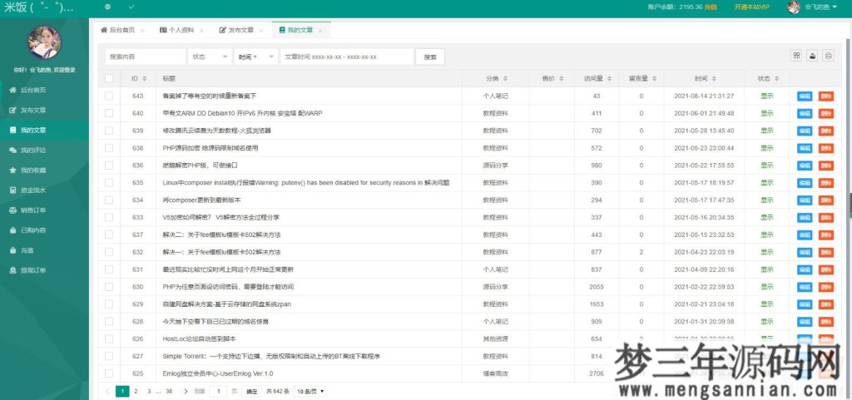The height and width of the screenshot is (400, 852).
Task: Sort by 分类 column arrows
Action: tap(505, 79)
